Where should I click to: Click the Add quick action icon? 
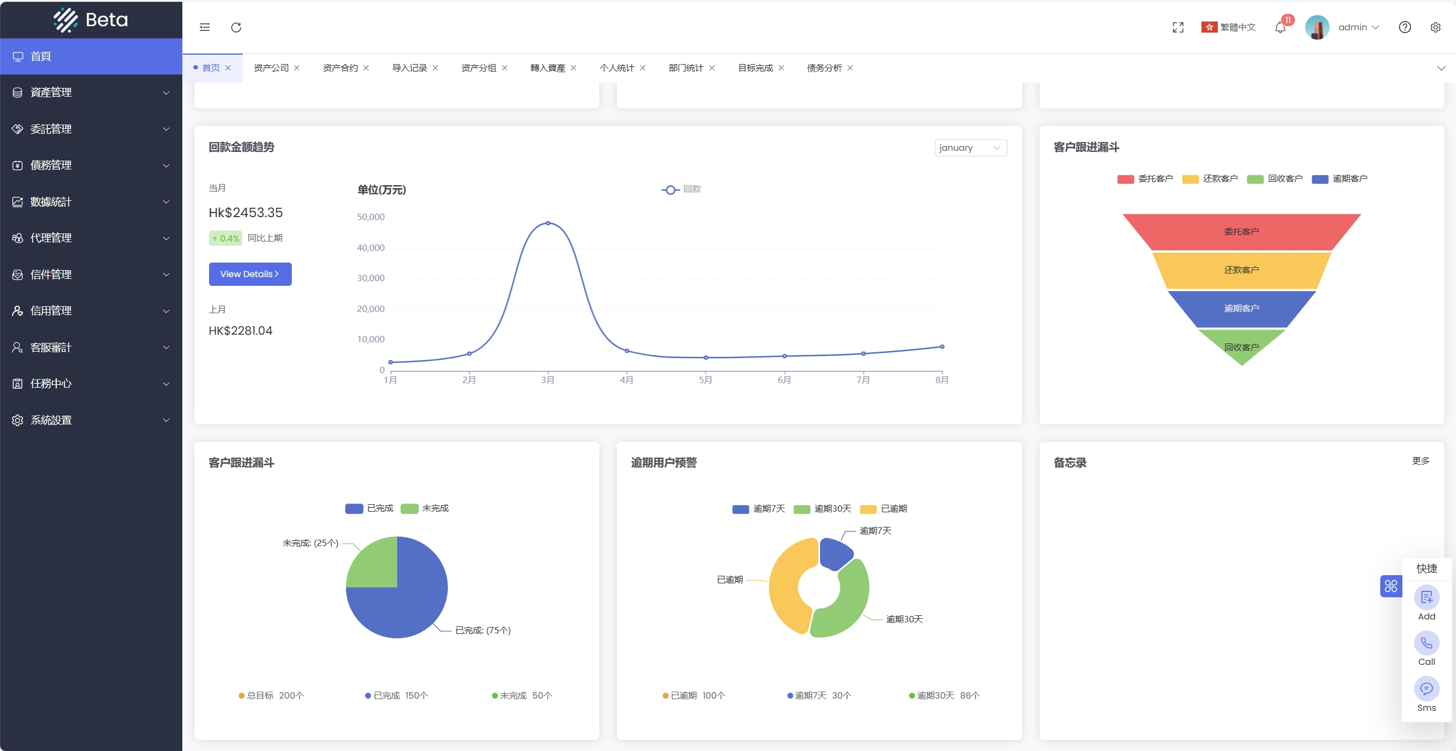click(1426, 597)
